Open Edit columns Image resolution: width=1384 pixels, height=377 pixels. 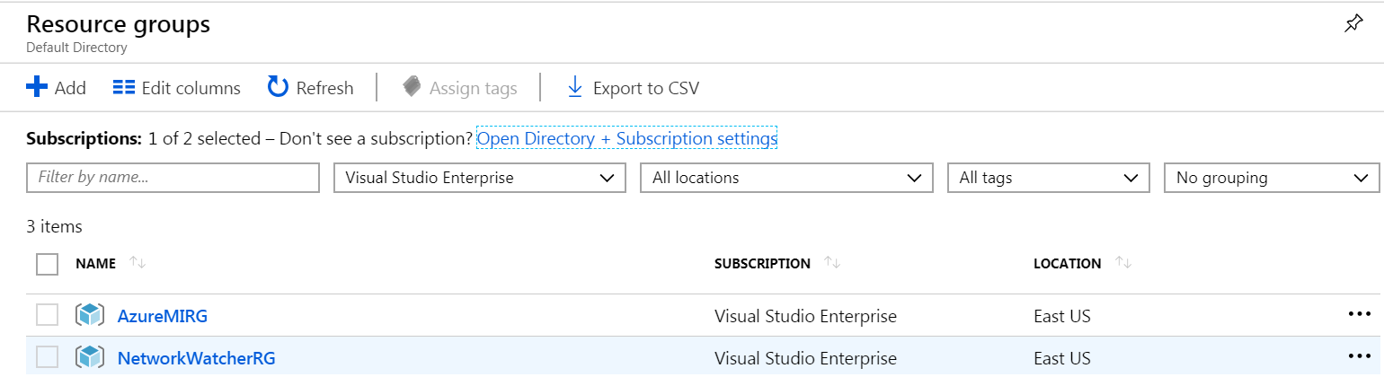[x=177, y=88]
